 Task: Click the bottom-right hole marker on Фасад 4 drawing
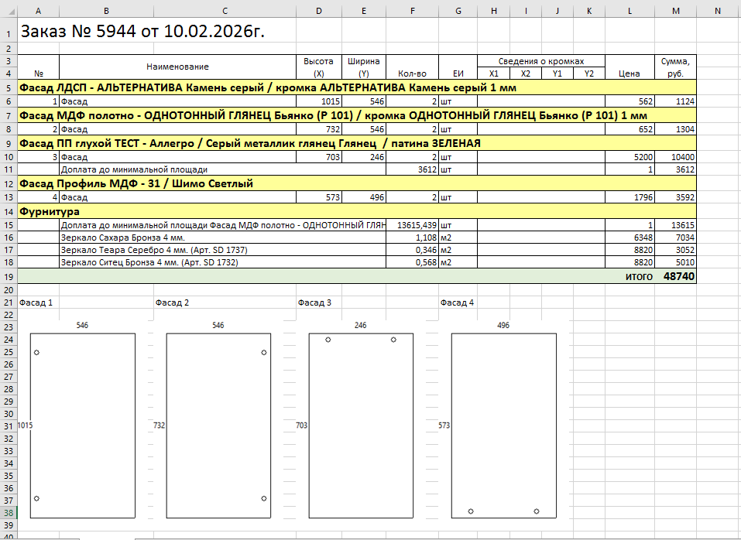pyautogui.click(x=537, y=511)
